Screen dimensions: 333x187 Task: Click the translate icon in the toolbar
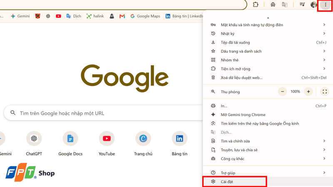click(285, 5)
